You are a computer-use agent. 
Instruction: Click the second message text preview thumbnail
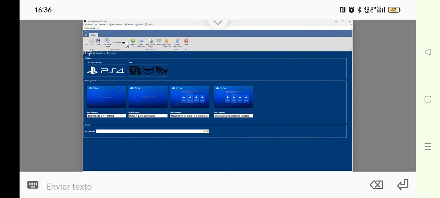pos(148,97)
